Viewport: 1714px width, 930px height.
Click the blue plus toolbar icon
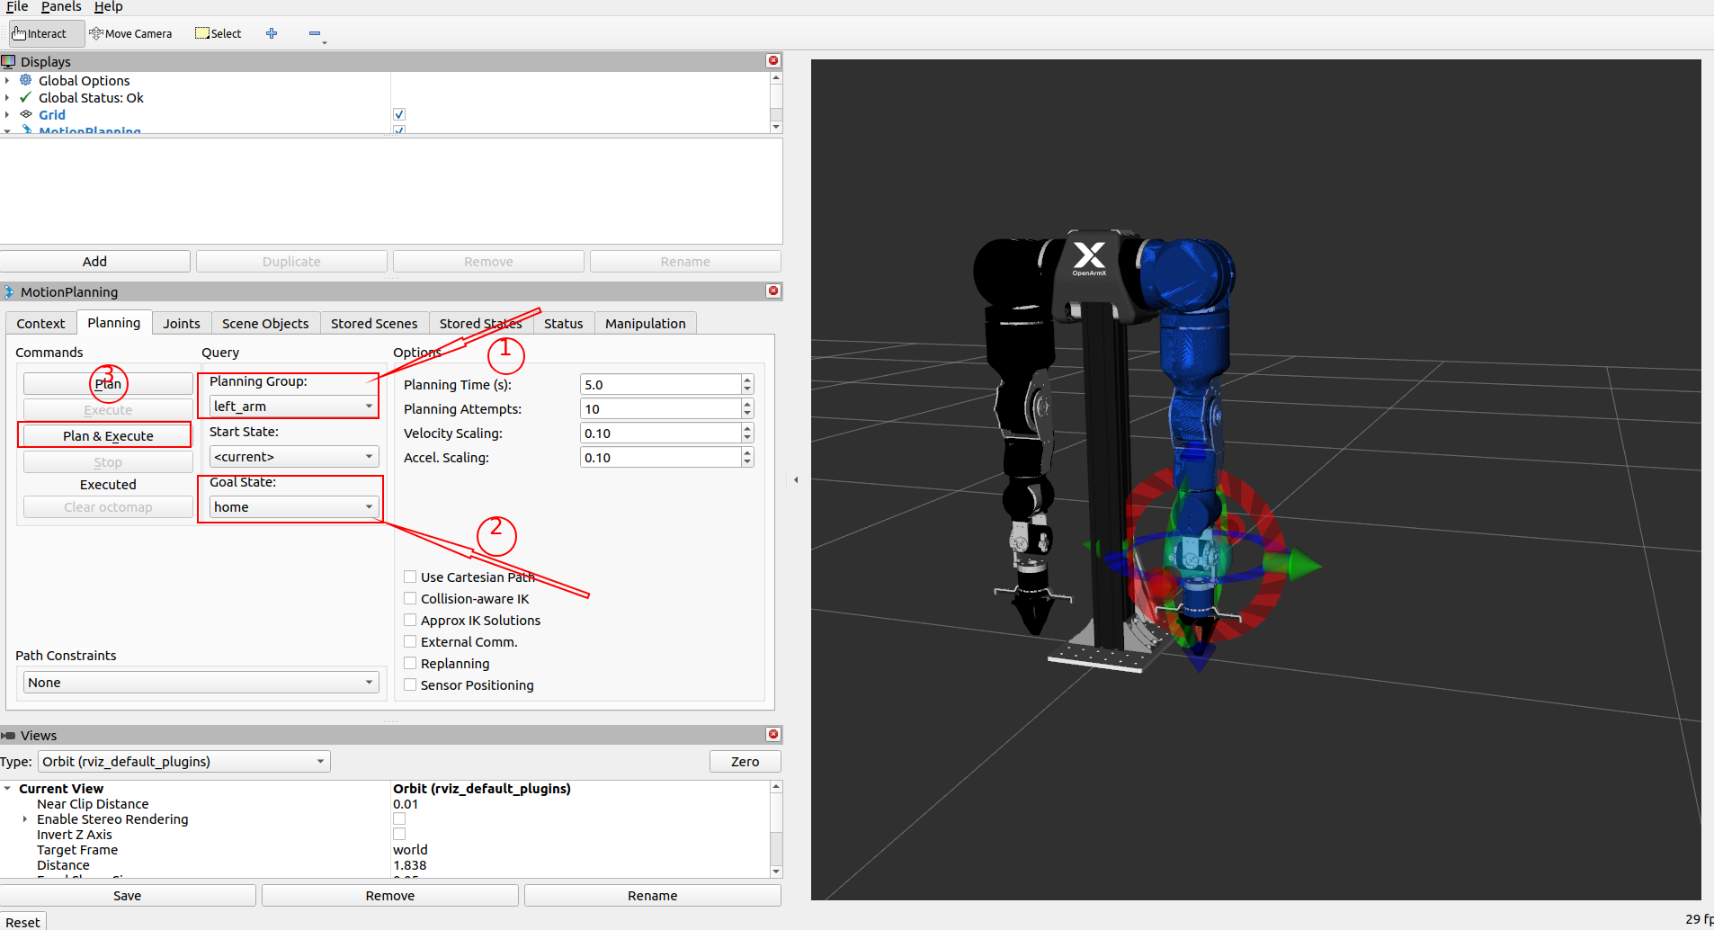point(272,34)
